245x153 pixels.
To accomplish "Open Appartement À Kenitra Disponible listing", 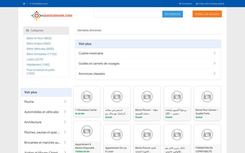I will click(x=86, y=146).
